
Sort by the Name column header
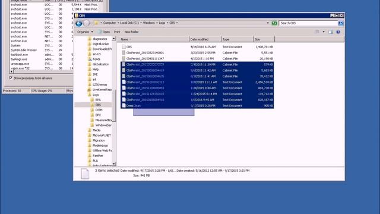tap(153, 39)
